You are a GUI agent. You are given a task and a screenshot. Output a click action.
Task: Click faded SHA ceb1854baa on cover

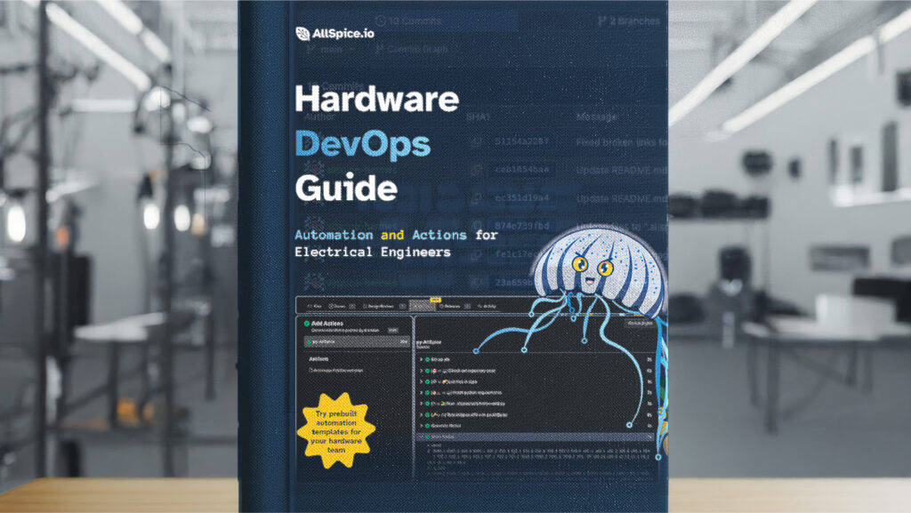pyautogui.click(x=521, y=170)
